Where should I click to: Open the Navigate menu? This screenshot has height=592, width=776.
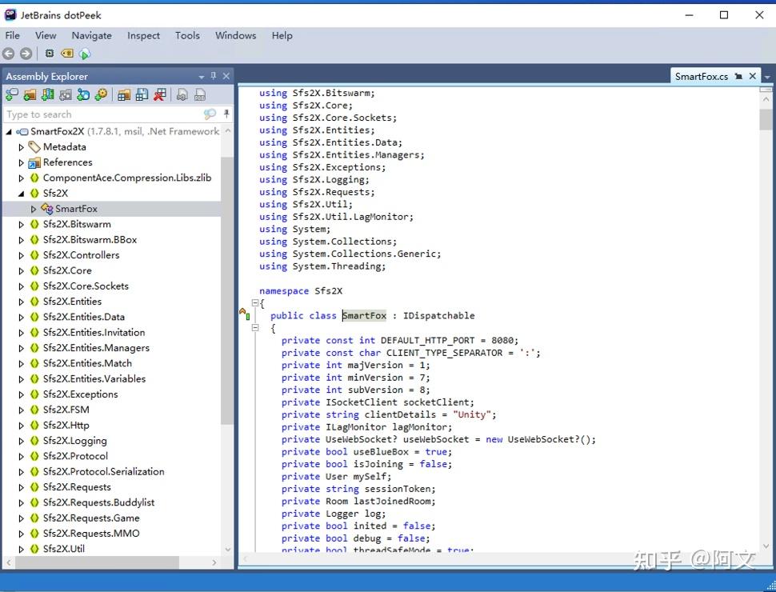pyautogui.click(x=91, y=35)
